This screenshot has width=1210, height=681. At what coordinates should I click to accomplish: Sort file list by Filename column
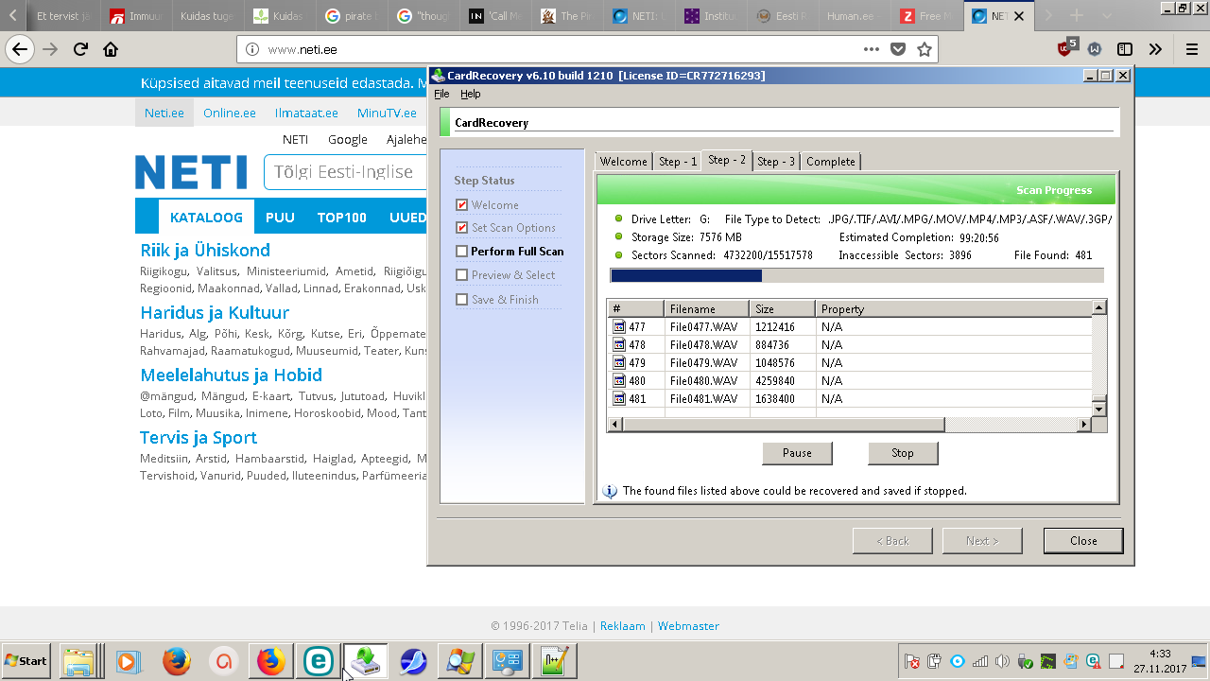pos(706,308)
